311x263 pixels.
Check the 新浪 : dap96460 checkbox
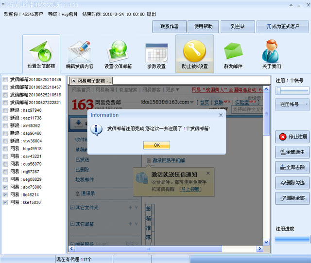[5, 133]
